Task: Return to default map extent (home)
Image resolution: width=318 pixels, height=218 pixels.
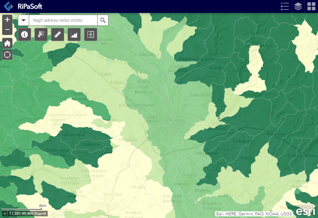Action: pyautogui.click(x=7, y=43)
